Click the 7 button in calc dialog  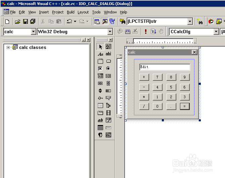157,77
